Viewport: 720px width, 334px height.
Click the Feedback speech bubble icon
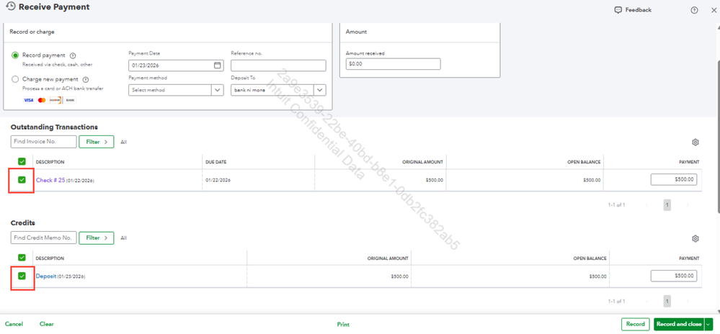(x=618, y=10)
